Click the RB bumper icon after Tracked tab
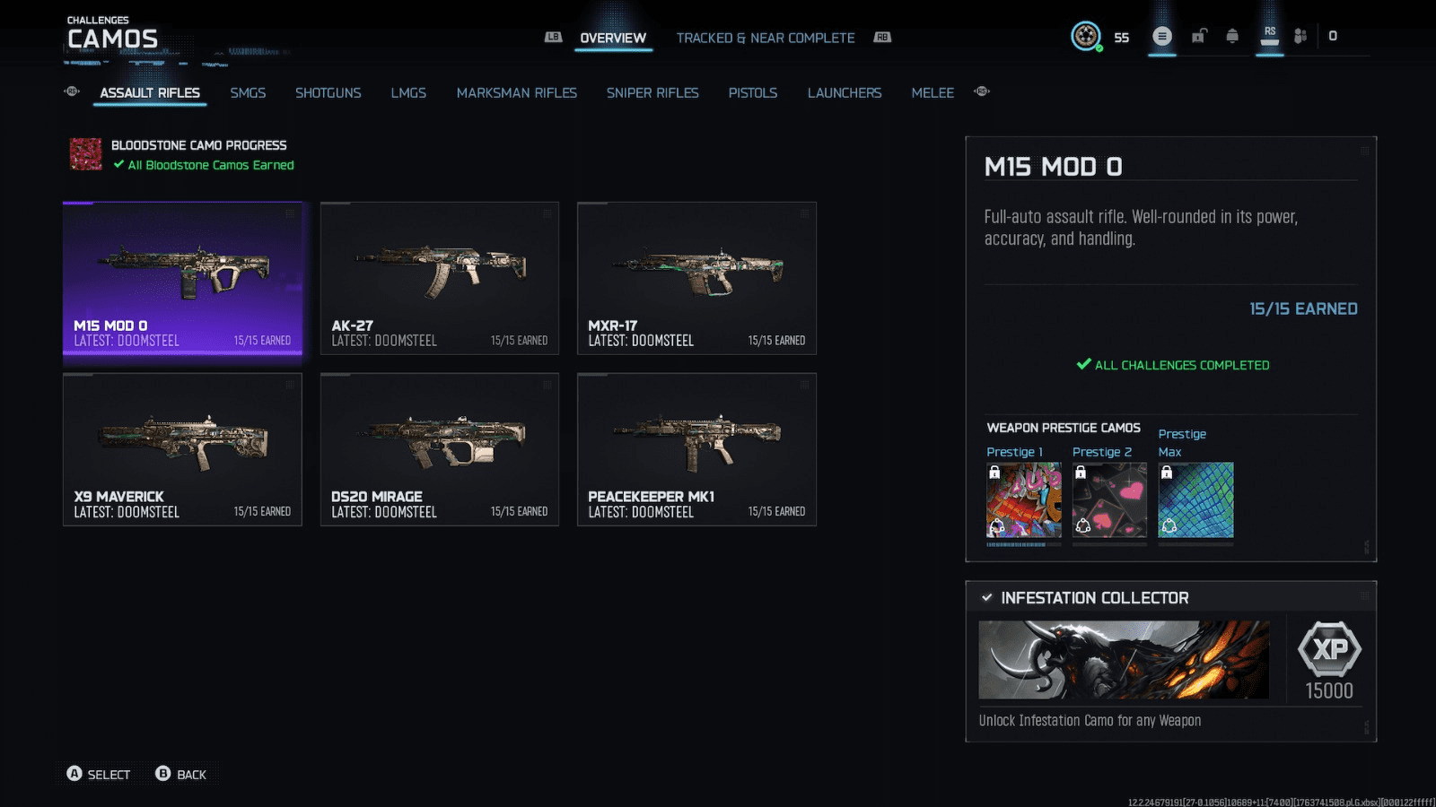Image resolution: width=1436 pixels, height=807 pixels. 883,37
